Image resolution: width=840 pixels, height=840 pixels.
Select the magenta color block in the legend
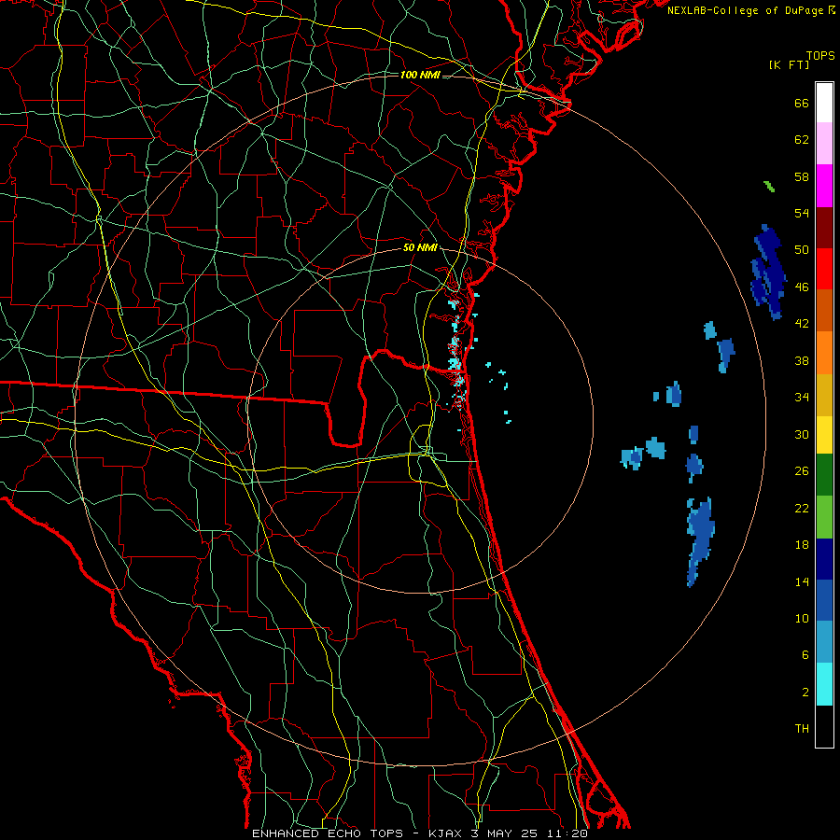[824, 186]
